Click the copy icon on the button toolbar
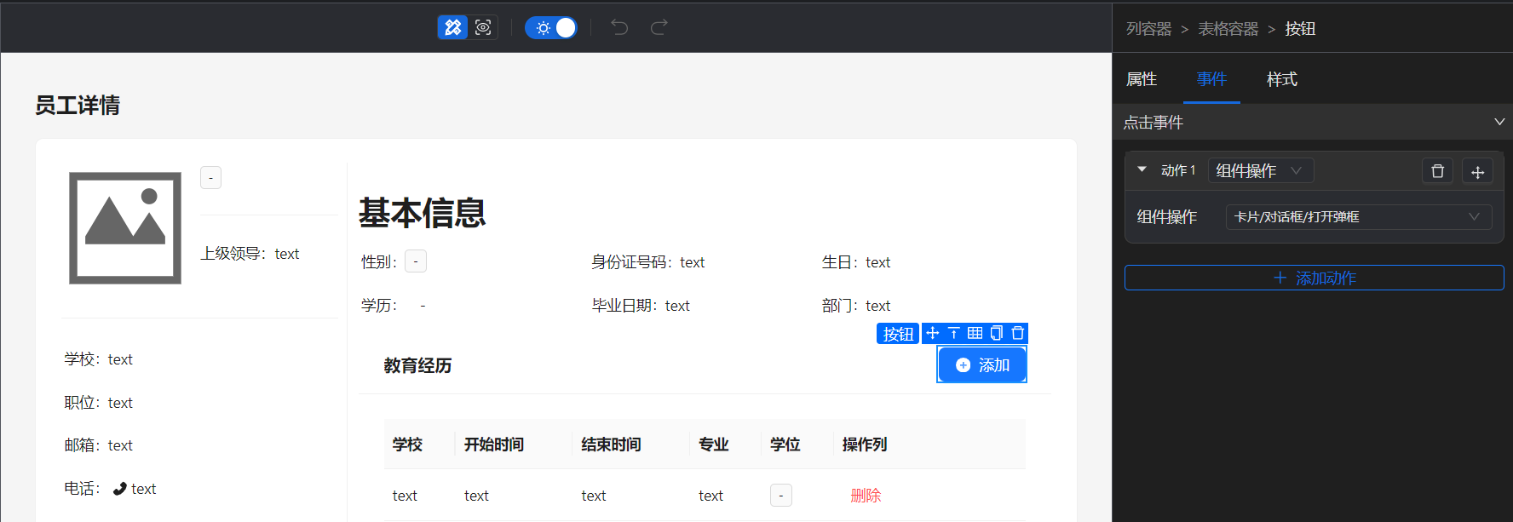Screen dimensions: 1513x522 point(997,333)
